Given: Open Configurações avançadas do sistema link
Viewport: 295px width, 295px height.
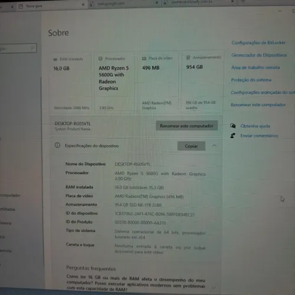Looking at the screenshot, I should (263, 92).
